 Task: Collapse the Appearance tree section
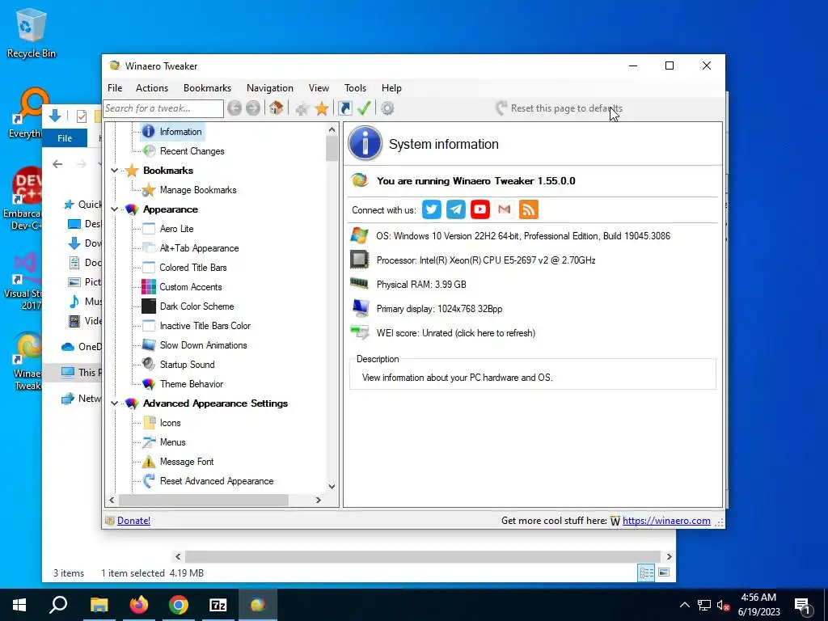114,209
